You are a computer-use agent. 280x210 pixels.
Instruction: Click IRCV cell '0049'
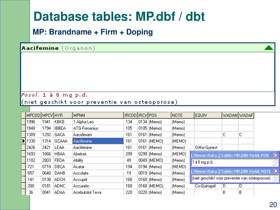(143, 160)
